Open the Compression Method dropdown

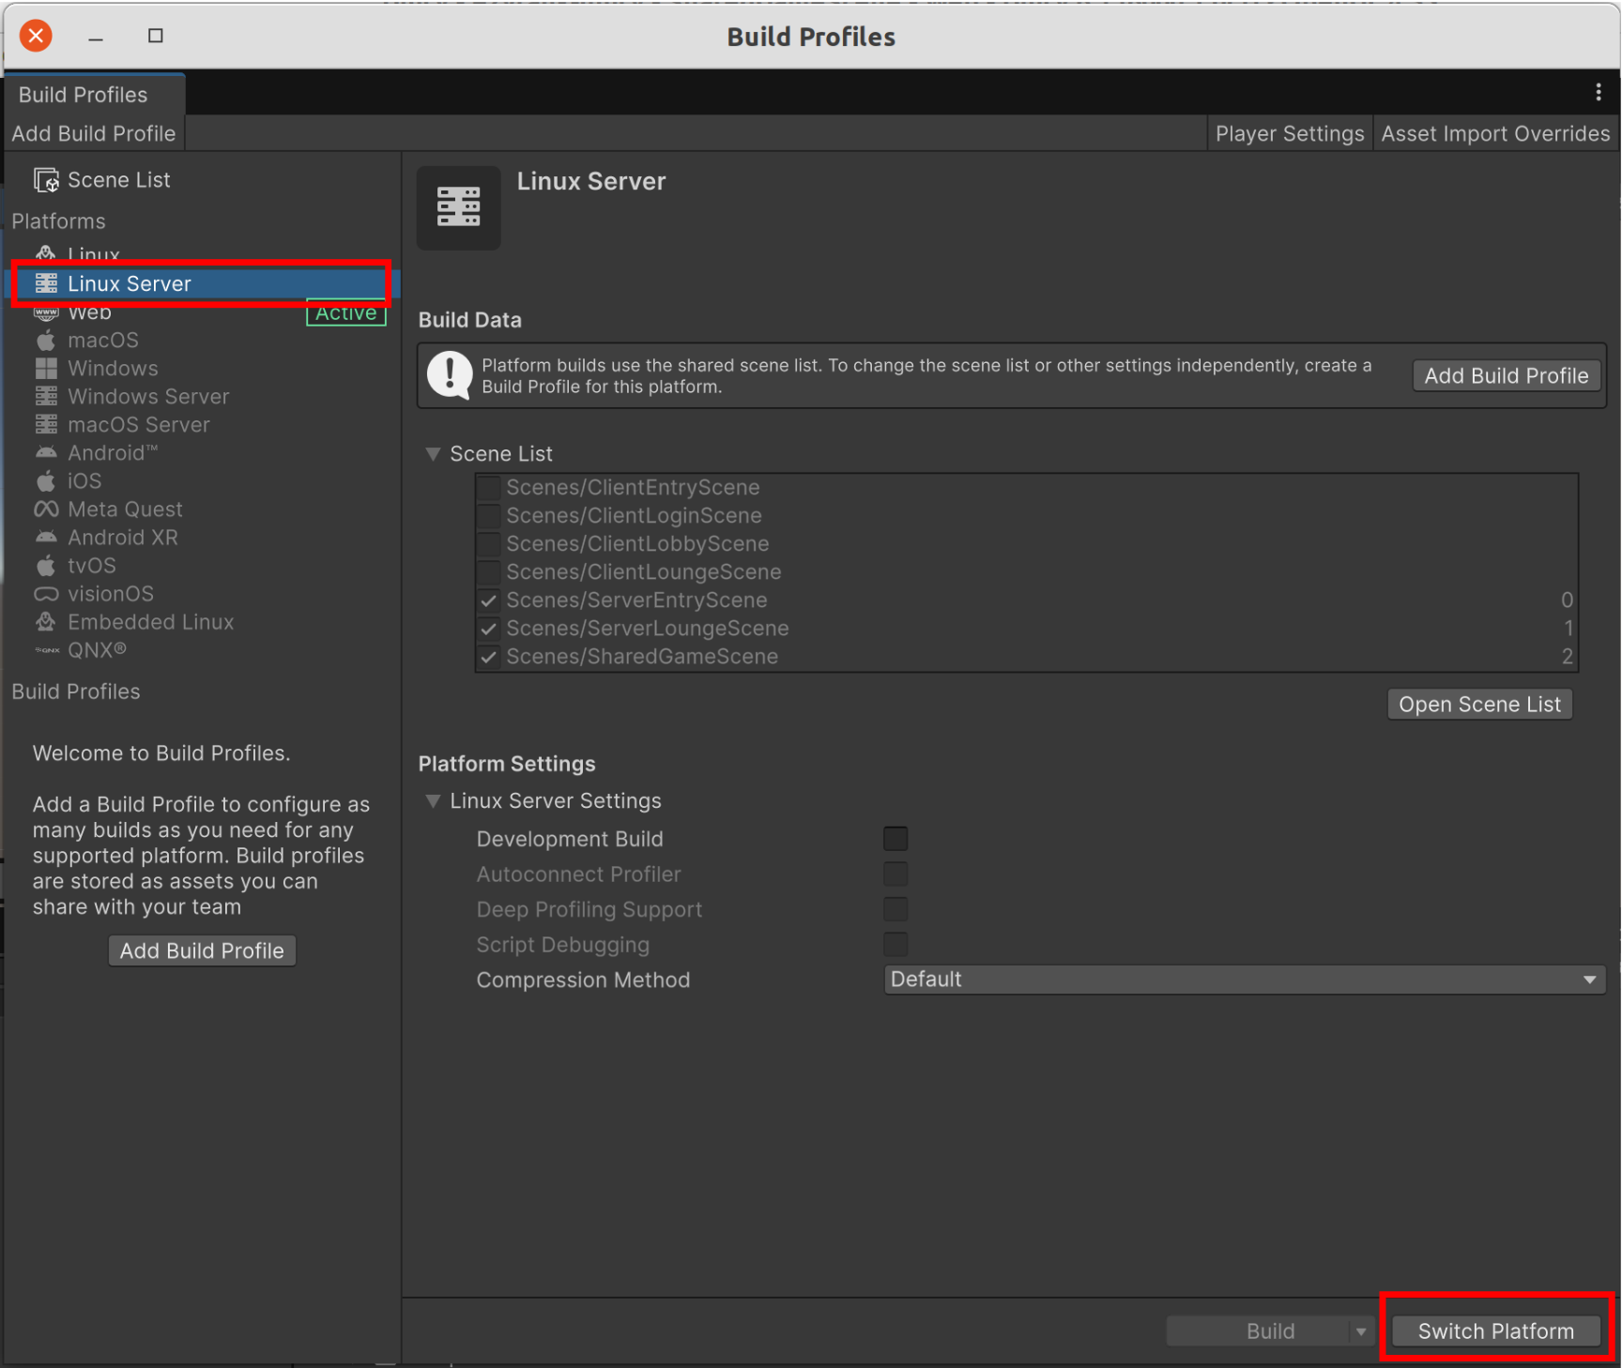(x=1244, y=979)
